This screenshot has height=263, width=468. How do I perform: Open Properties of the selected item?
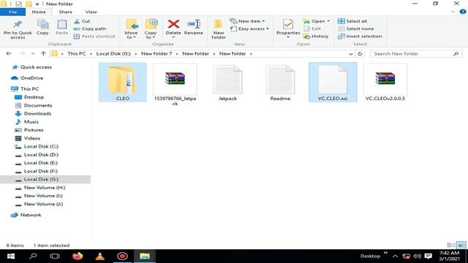point(288,28)
